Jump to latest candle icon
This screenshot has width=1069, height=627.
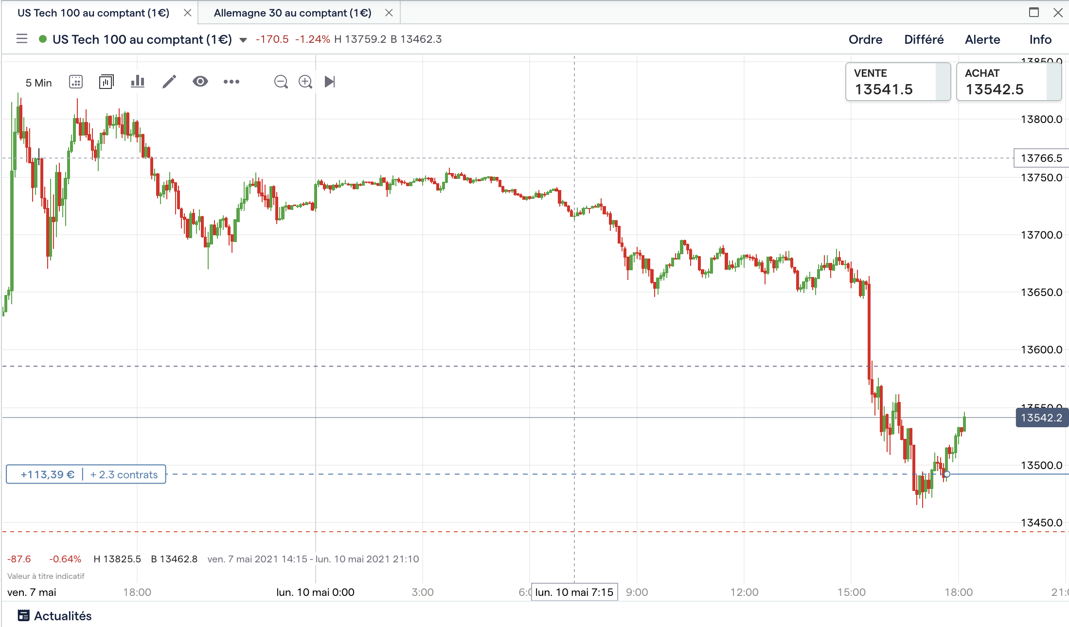tap(330, 82)
